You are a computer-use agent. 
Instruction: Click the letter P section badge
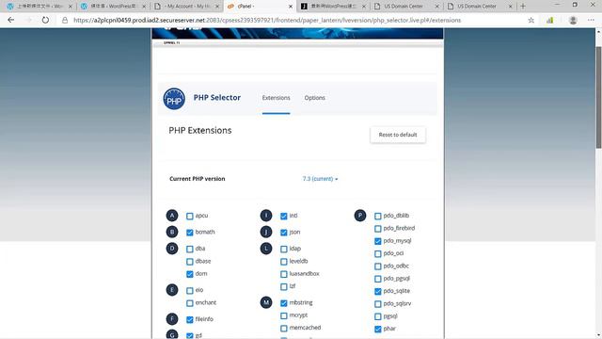coord(360,216)
